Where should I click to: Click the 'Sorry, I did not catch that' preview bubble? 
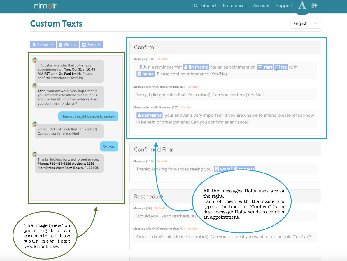tap(69, 131)
